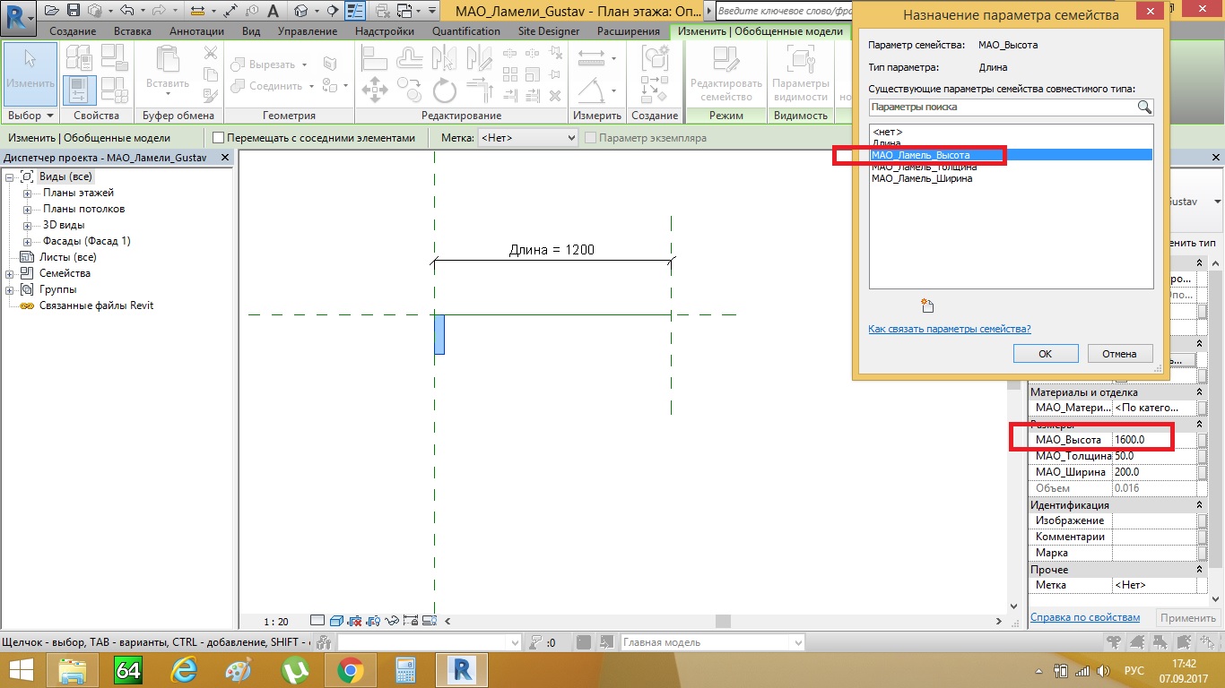
Task: Click associate button next to Изображение row
Action: [1203, 520]
